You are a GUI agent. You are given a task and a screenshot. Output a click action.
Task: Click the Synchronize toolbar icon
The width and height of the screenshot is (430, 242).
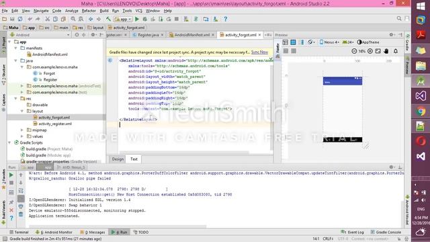click(x=20, y=19)
